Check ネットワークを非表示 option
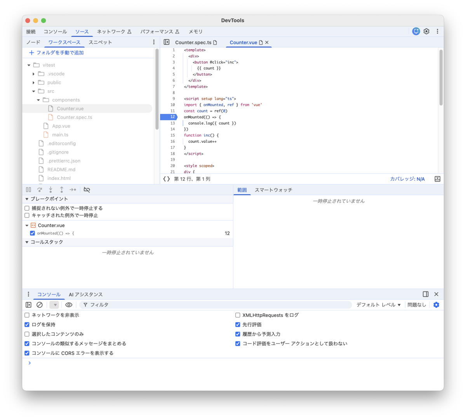The image size is (466, 420). (27, 315)
